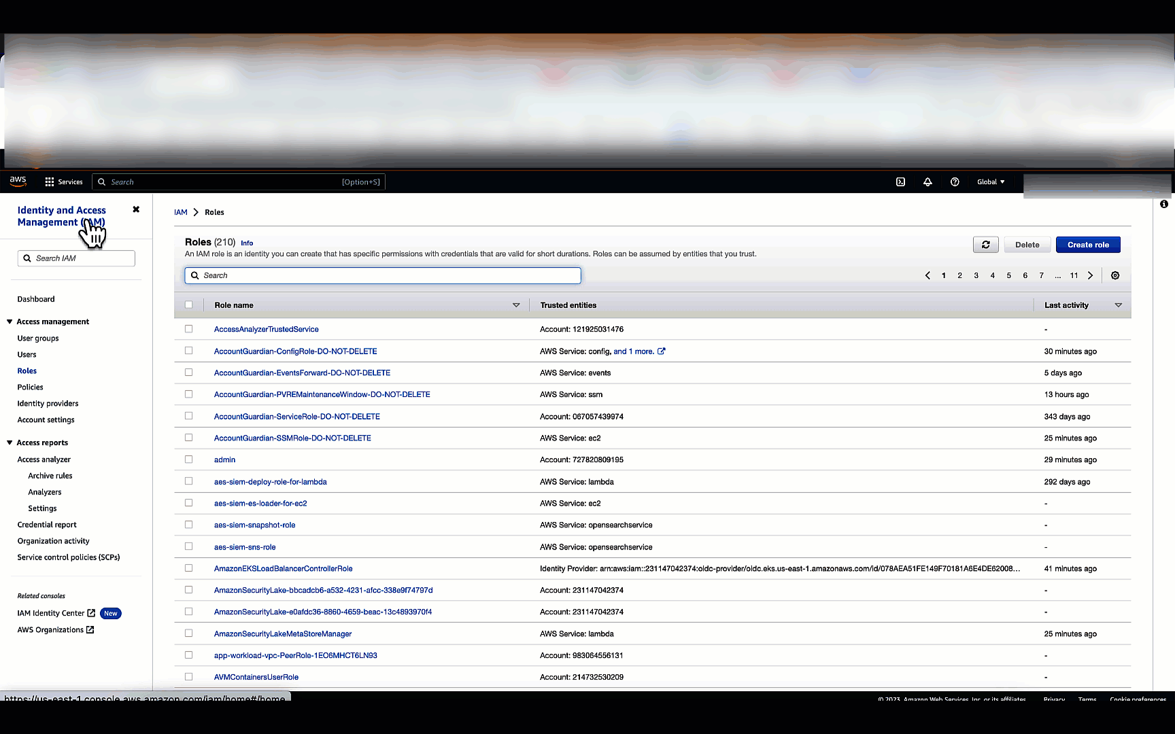Open the admin role link

[x=225, y=460]
